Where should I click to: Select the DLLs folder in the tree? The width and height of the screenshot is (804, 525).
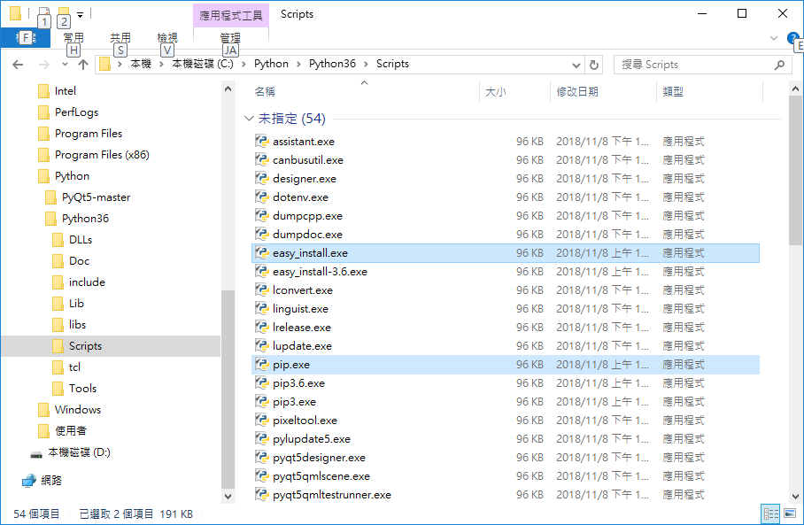[81, 240]
